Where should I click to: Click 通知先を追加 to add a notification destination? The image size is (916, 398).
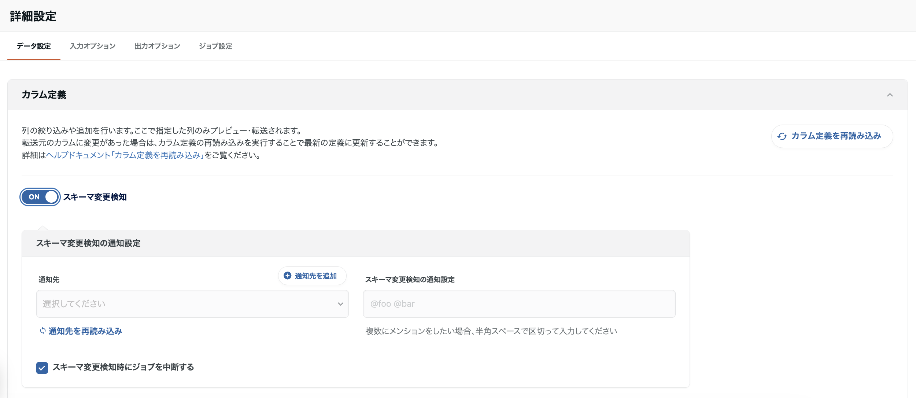click(x=312, y=276)
